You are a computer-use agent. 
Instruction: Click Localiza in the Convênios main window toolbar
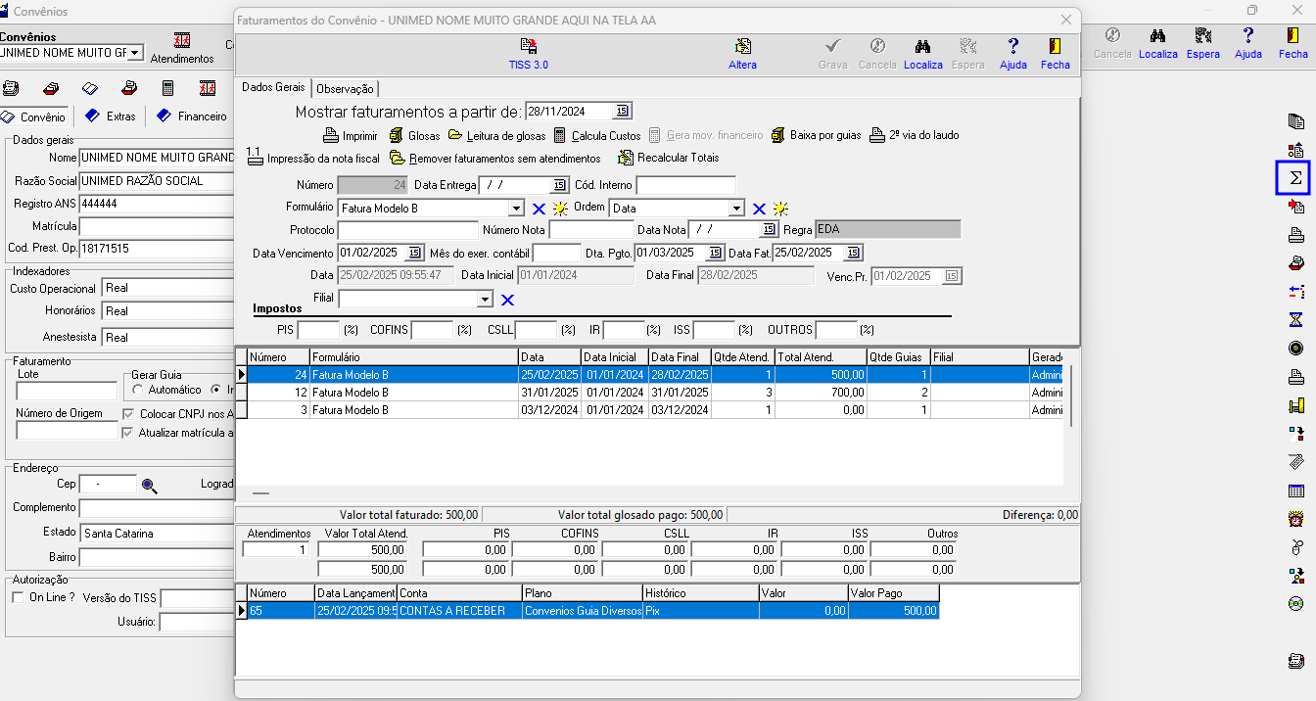[x=1158, y=44]
